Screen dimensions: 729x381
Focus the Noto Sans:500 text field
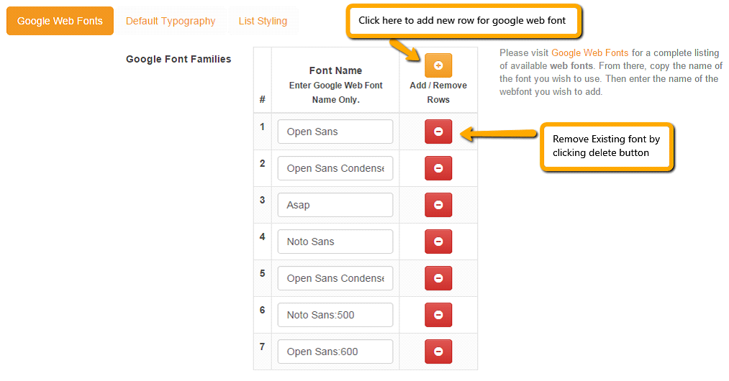335,315
